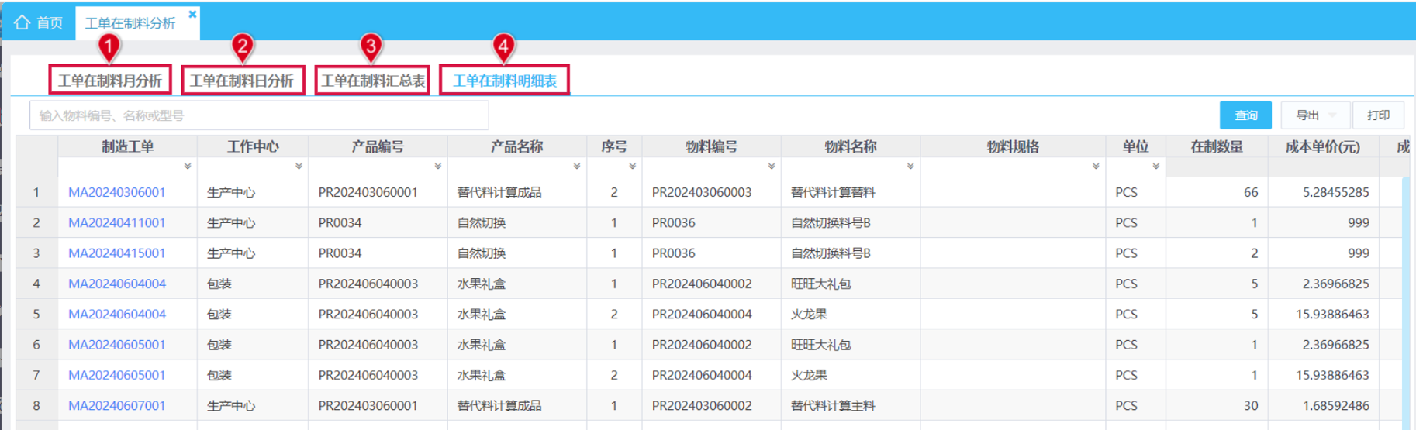Open the 工单在制料汇总表 tab
Image resolution: width=1416 pixels, height=430 pixels.
click(x=373, y=81)
